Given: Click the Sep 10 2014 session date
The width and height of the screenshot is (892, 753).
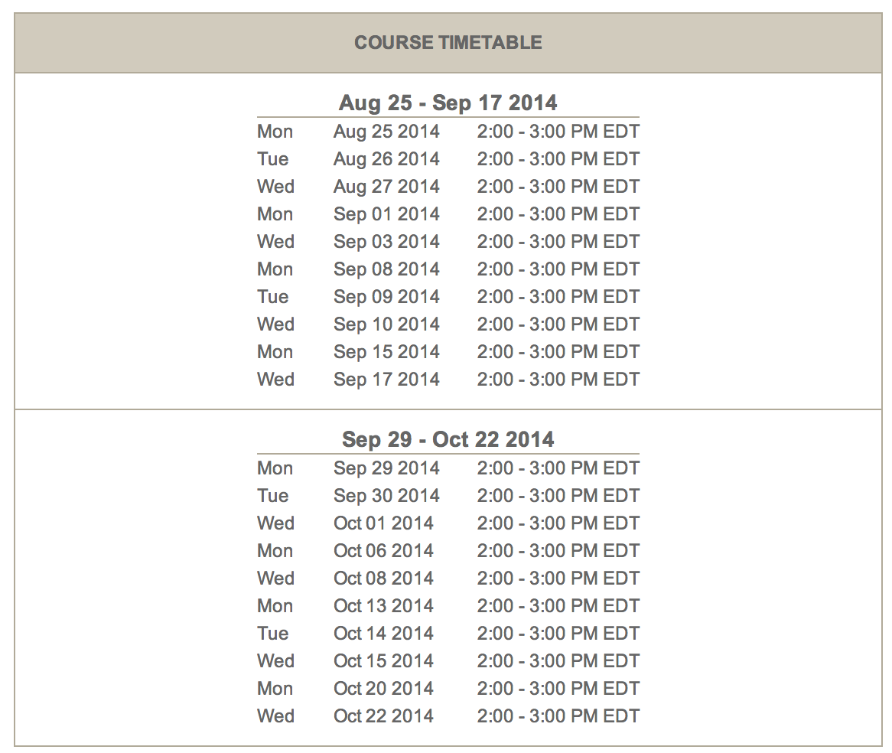Looking at the screenshot, I should 386,324.
